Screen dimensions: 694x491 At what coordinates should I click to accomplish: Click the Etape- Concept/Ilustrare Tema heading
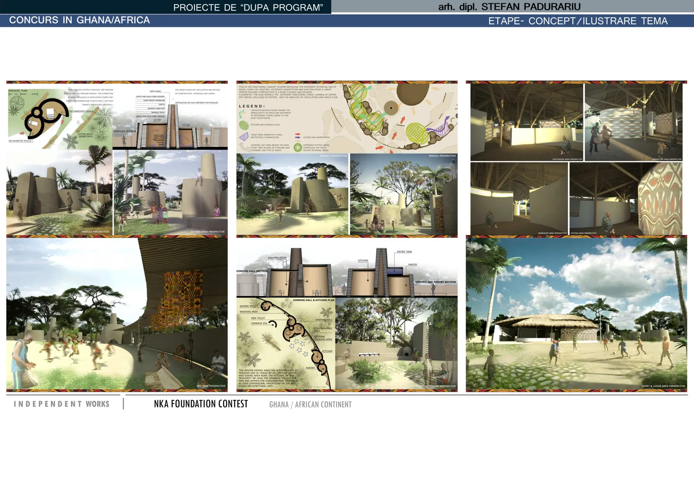point(578,21)
